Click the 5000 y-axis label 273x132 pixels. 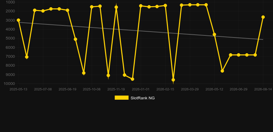[10, 38]
